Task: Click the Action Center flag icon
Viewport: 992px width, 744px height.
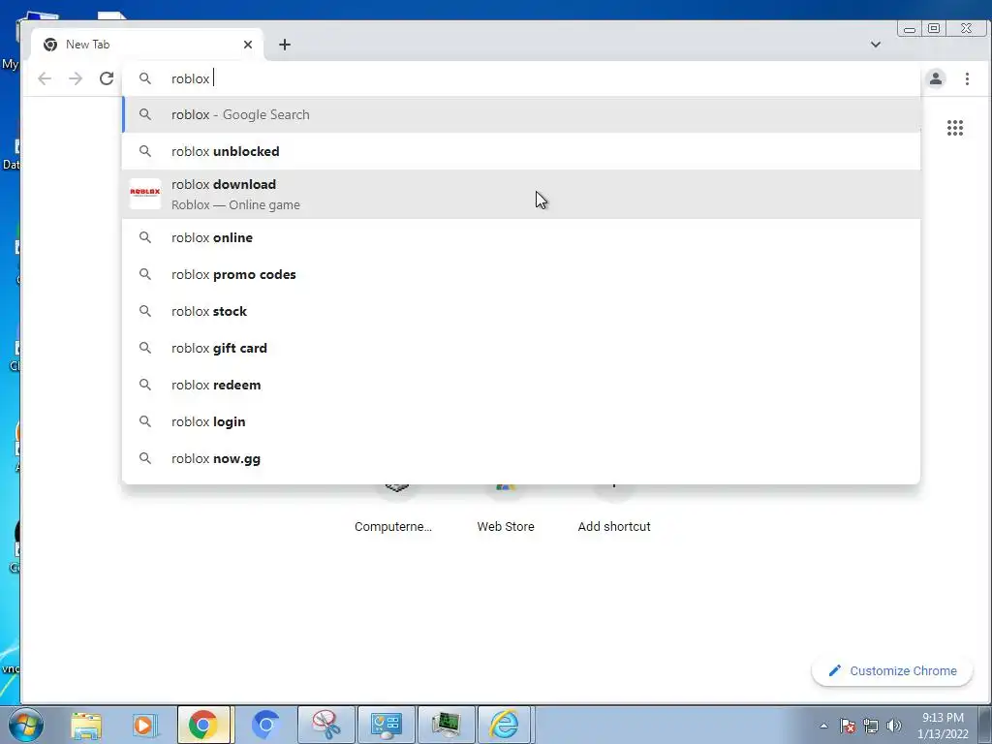Action: pos(848,726)
